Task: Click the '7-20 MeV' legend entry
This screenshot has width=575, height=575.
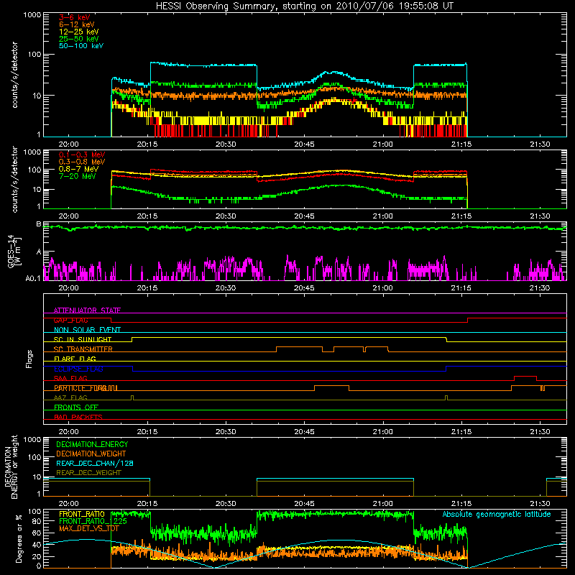Action: pyautogui.click(x=77, y=176)
